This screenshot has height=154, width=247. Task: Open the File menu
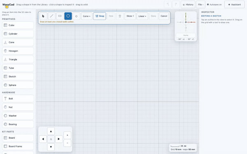tap(201, 5)
